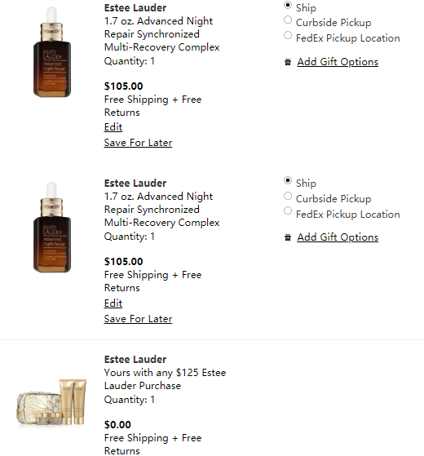The image size is (424, 456).
Task: Choose Curbside Pickup for first serum item
Action: coord(288,20)
